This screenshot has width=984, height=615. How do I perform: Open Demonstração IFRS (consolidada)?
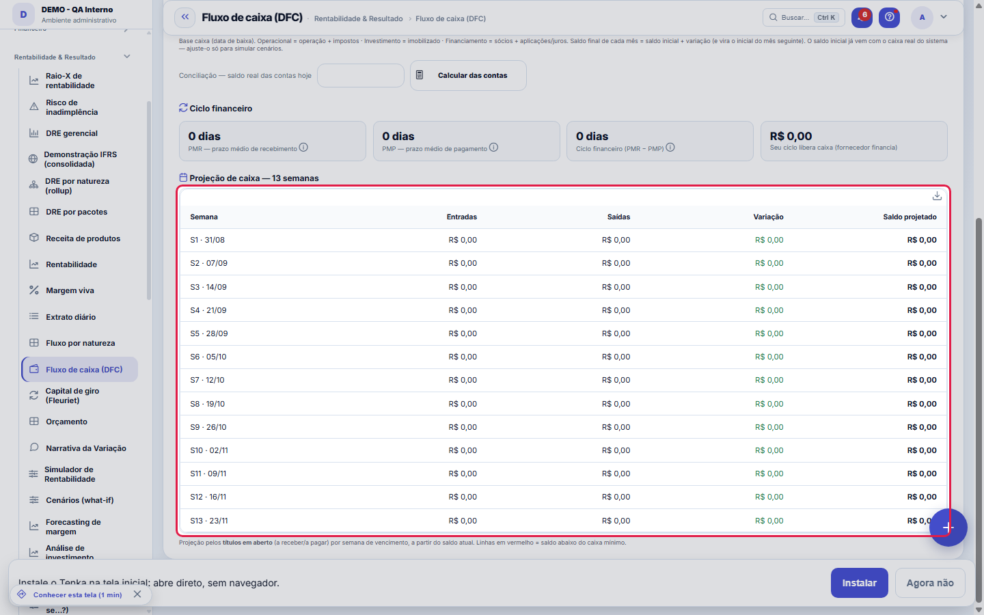79,159
